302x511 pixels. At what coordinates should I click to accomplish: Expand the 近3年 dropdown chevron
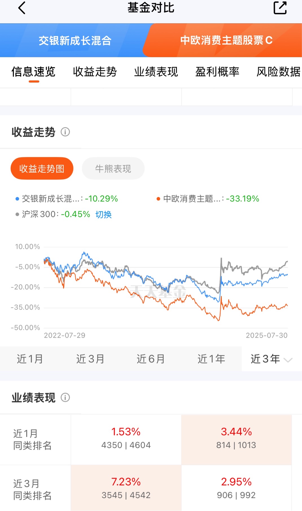[x=288, y=360]
